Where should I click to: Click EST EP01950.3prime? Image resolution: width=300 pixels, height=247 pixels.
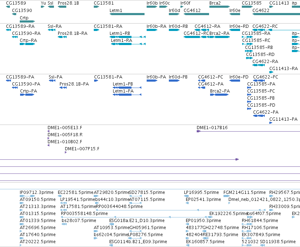tap(203, 221)
